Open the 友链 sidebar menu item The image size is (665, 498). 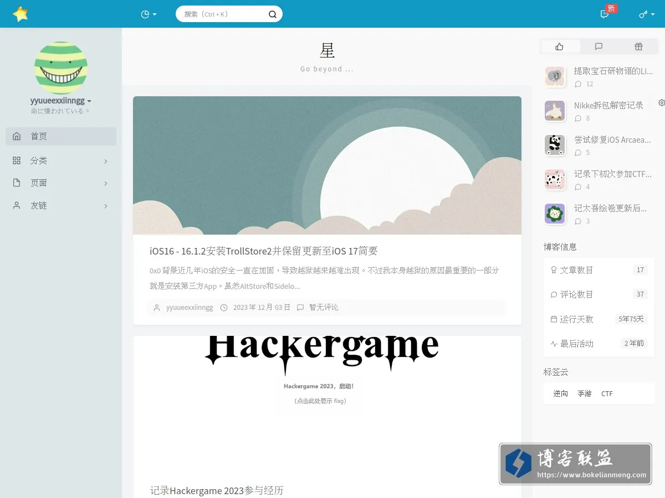click(x=61, y=205)
